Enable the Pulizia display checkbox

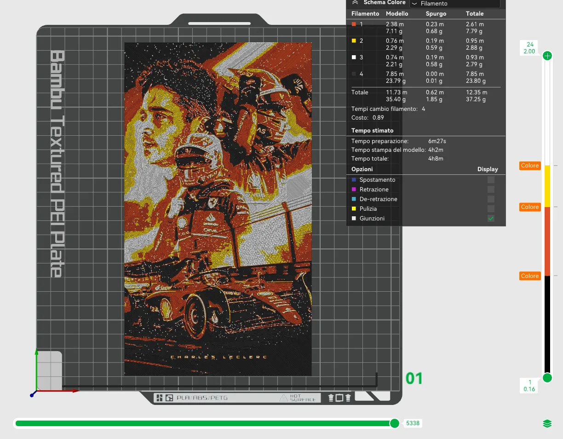491,209
